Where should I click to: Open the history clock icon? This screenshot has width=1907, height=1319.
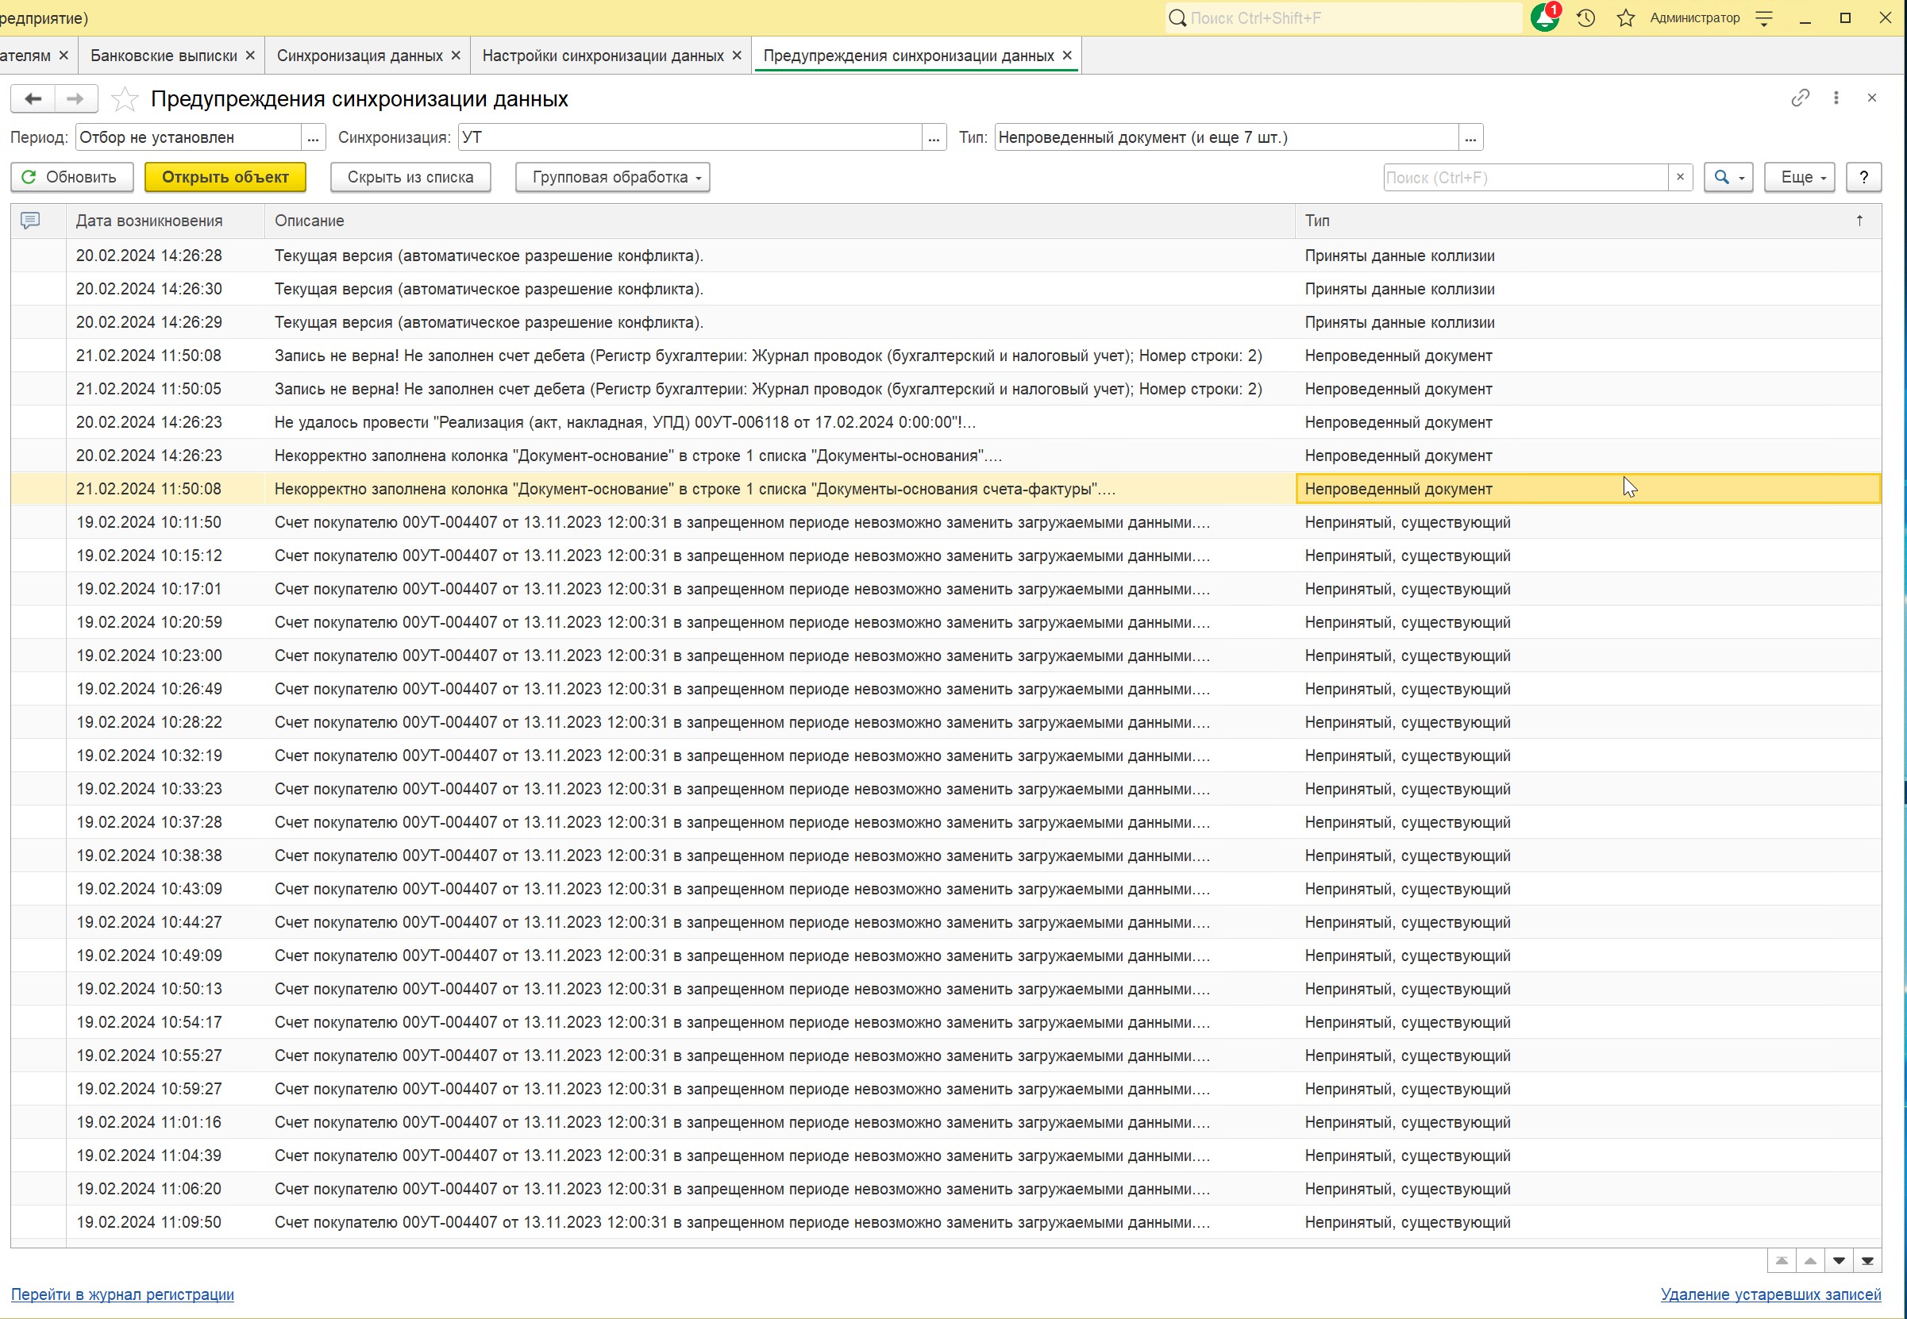(x=1585, y=18)
